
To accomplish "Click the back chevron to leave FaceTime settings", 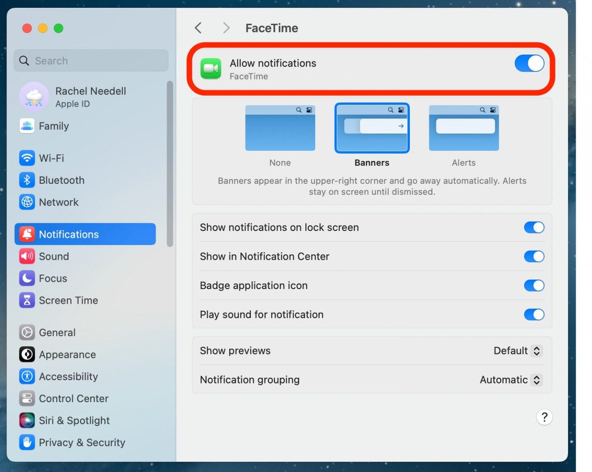I will click(x=198, y=28).
